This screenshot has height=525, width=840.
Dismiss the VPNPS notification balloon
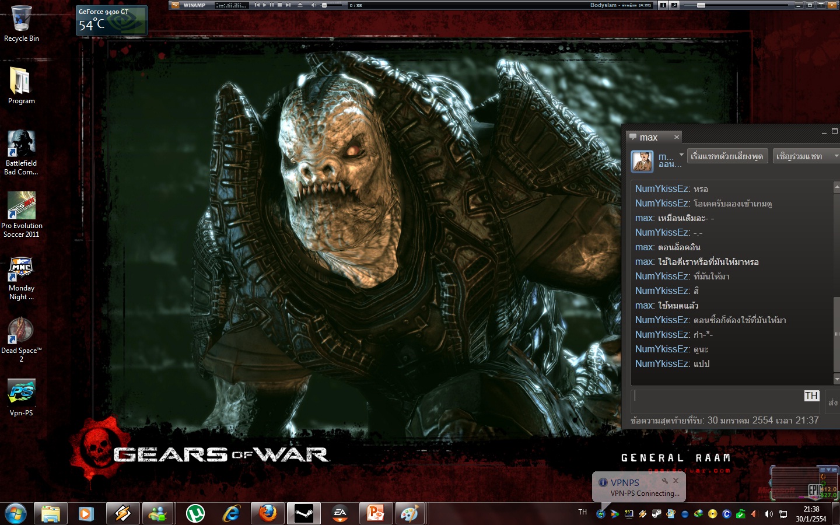tap(675, 481)
